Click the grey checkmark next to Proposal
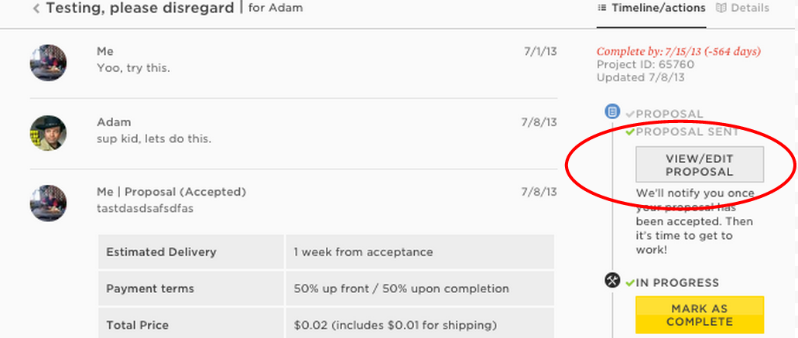The height and width of the screenshot is (338, 798). tap(630, 114)
